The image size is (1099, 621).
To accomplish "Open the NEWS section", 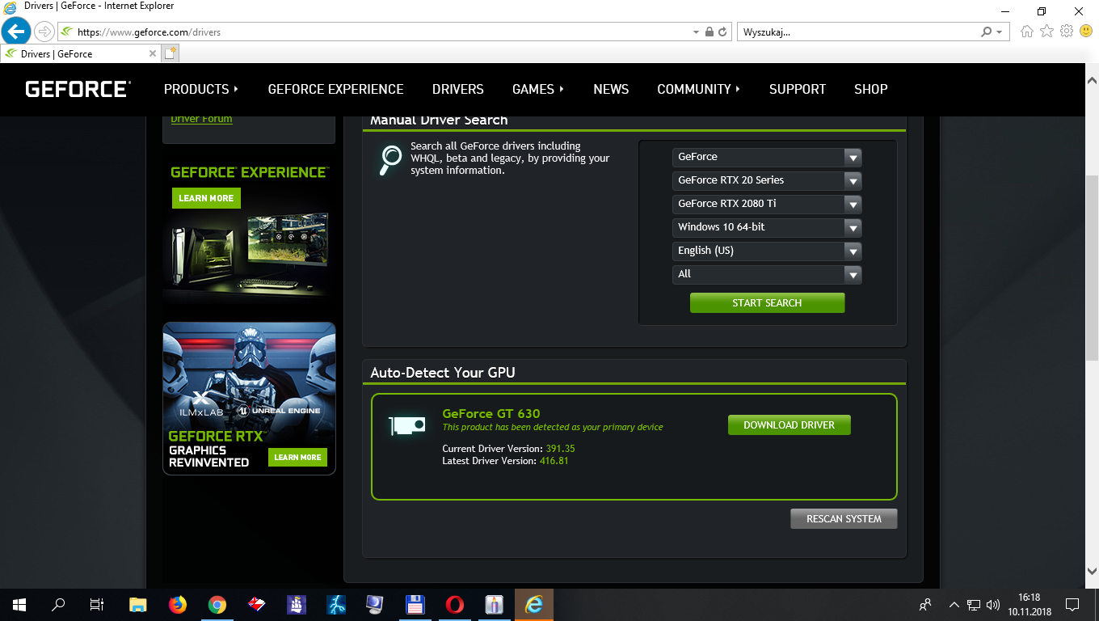I will click(x=611, y=89).
